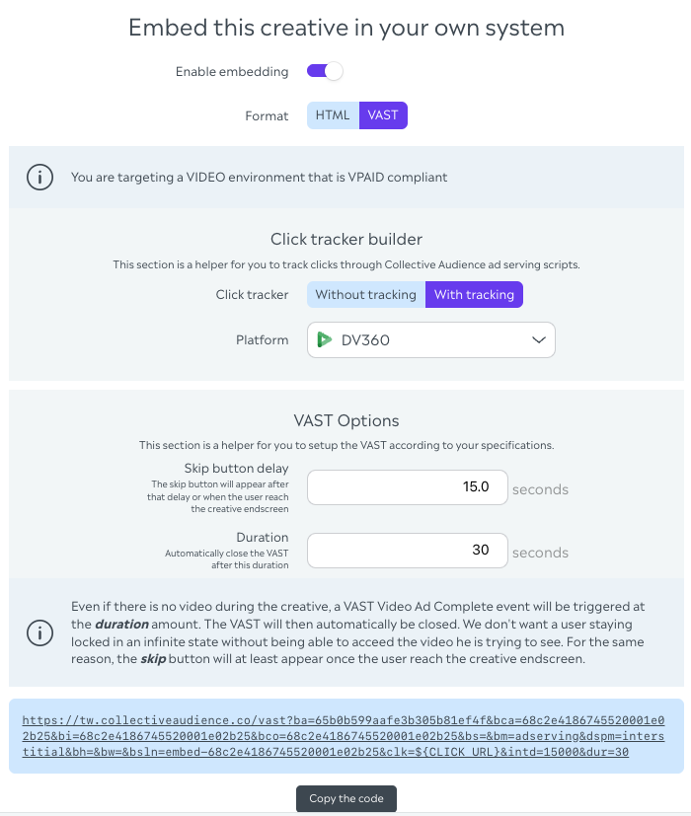691x816 pixels.
Task: Click the VAST Options heading
Action: click(x=345, y=421)
